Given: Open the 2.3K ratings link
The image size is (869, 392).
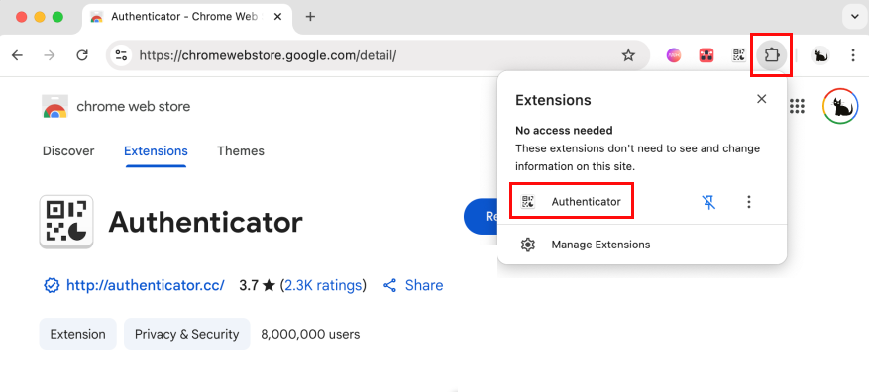Looking at the screenshot, I should point(323,286).
